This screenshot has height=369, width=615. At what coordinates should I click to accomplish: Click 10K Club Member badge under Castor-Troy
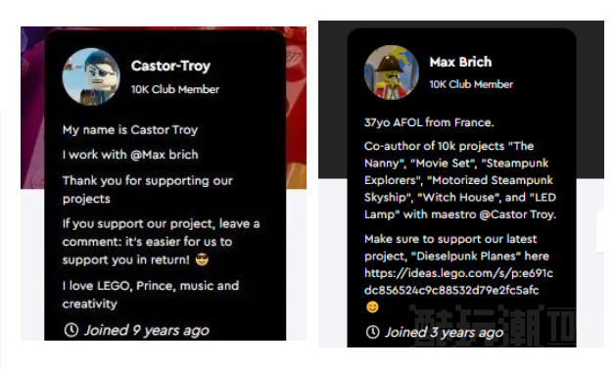coord(175,89)
